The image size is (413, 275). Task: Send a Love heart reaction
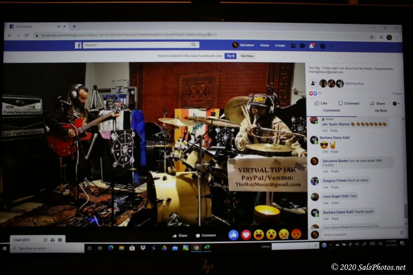click(246, 235)
